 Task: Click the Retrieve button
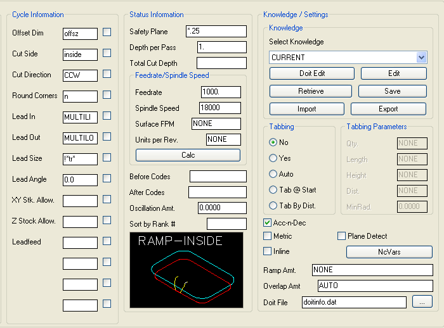[311, 91]
